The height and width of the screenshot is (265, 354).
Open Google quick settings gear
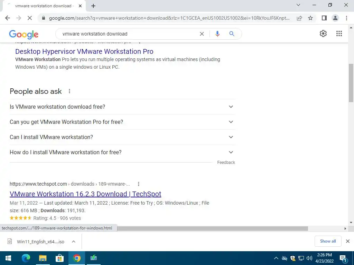[x=323, y=33]
